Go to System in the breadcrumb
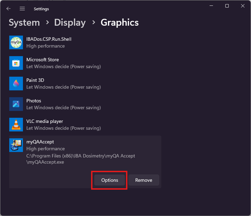The height and width of the screenshot is (216, 251). (24, 22)
